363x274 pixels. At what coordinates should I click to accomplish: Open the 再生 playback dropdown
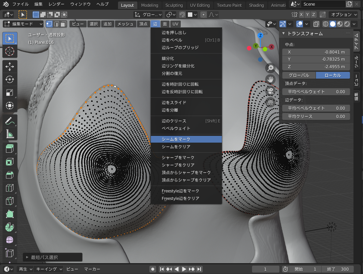(25, 269)
